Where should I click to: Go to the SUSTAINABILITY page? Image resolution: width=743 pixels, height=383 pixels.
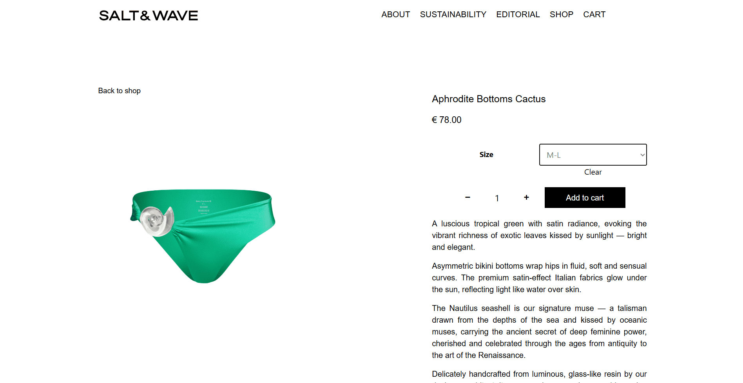[453, 14]
